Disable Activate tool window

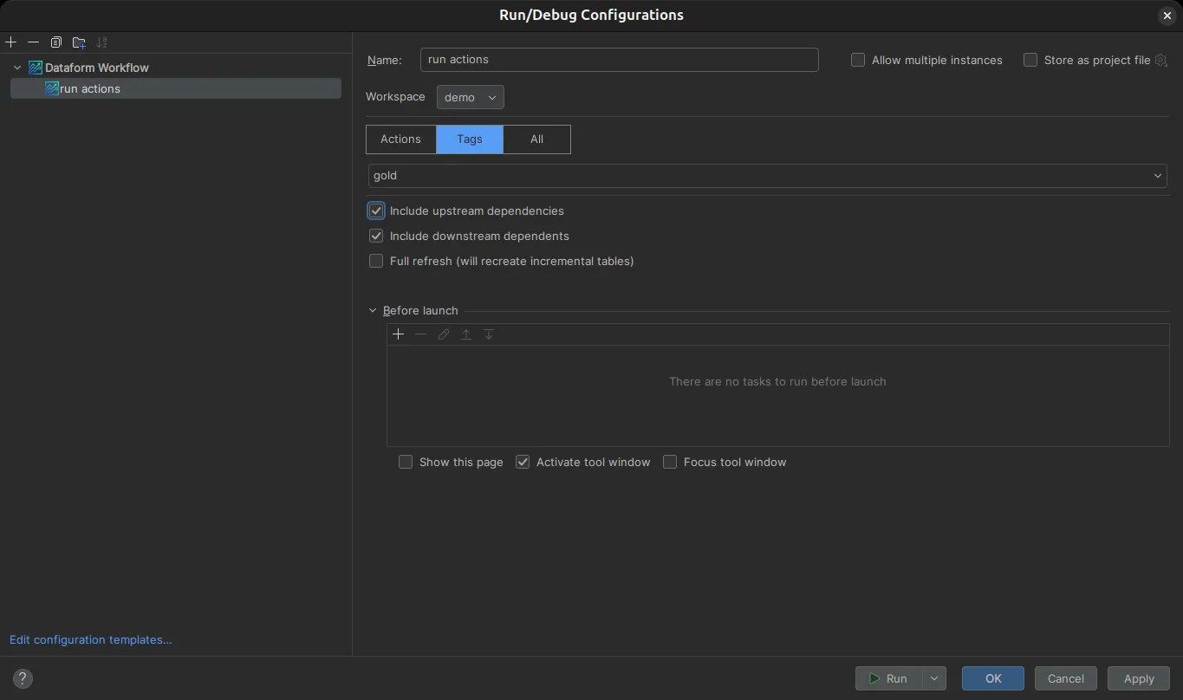[523, 462]
